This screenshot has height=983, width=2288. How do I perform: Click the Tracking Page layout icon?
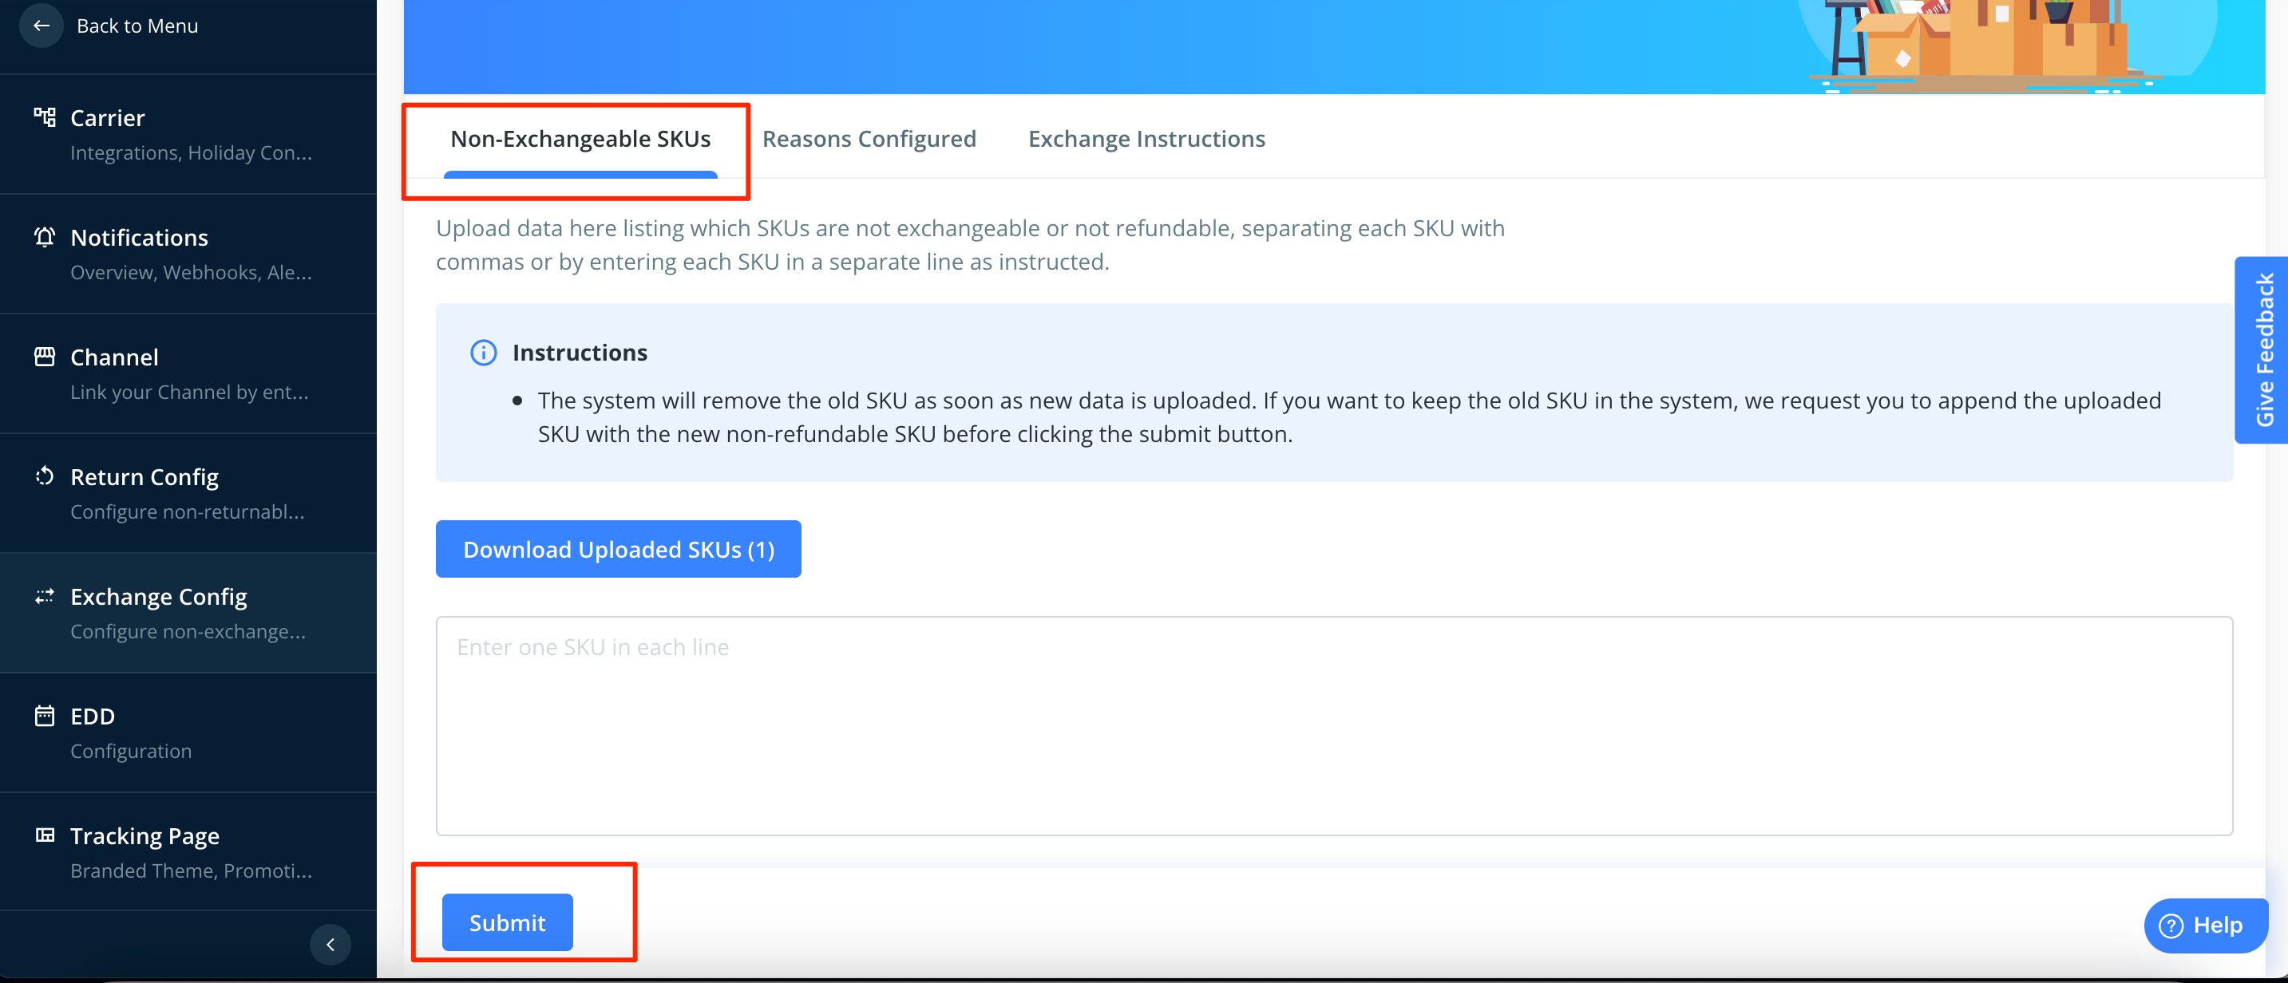coord(45,835)
